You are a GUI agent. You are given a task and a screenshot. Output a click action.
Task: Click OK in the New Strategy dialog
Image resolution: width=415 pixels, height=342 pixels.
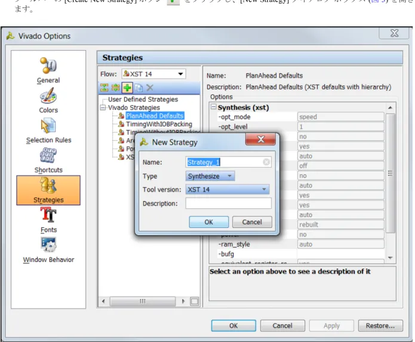click(208, 222)
